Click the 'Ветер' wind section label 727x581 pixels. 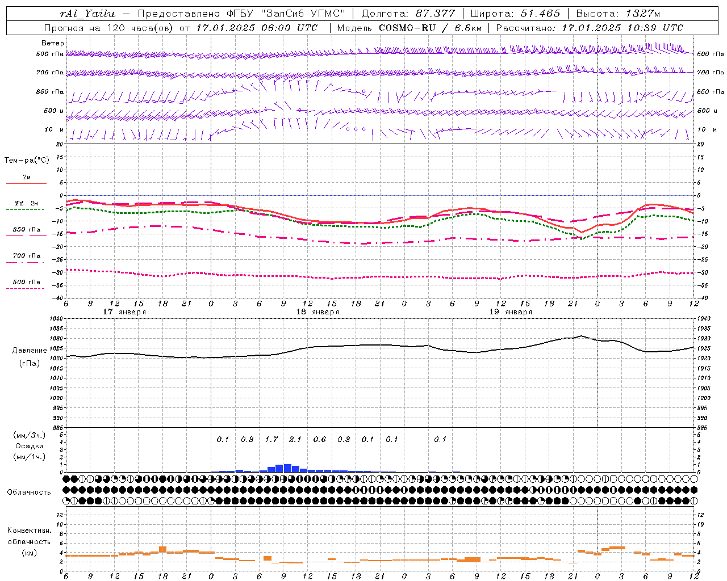tap(53, 43)
